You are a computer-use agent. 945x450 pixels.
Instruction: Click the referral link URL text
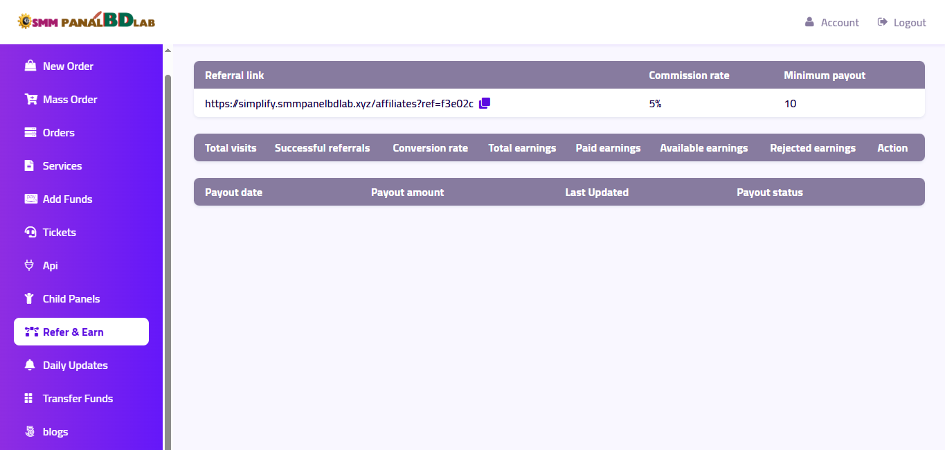coord(339,104)
